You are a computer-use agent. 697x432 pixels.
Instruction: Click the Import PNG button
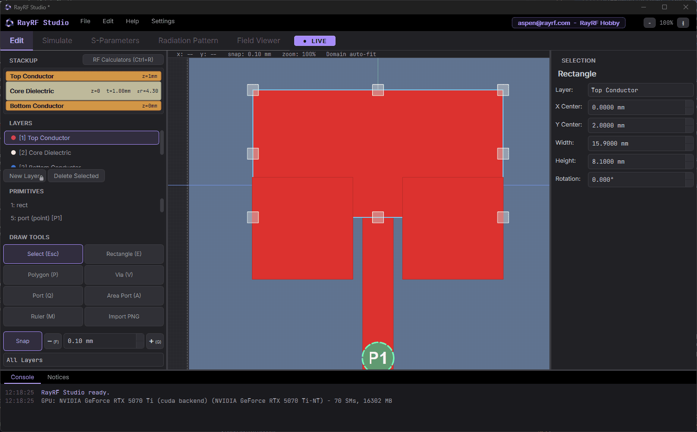124,317
